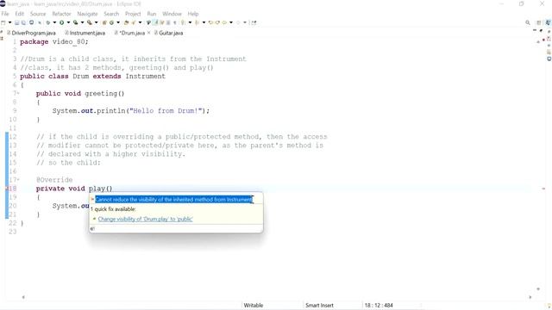Viewport: 552px width, 310px height.
Task: Click the red error mark on overview ruler
Action: (x=543, y=189)
